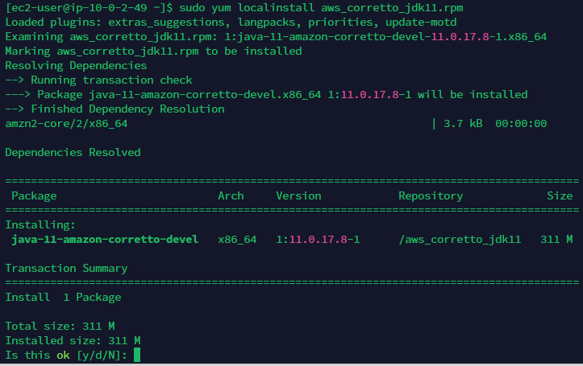
Task: Click the '311 M' size cell in table row
Action: click(556, 239)
